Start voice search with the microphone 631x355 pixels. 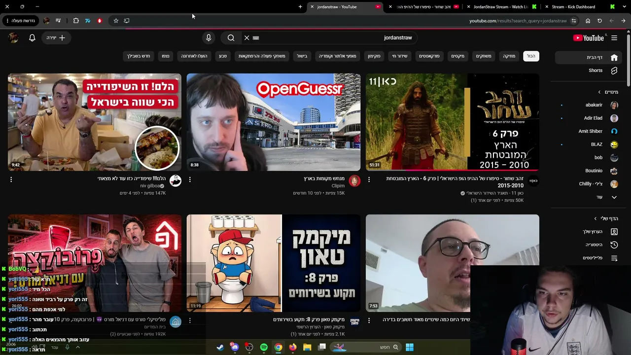[x=209, y=37]
